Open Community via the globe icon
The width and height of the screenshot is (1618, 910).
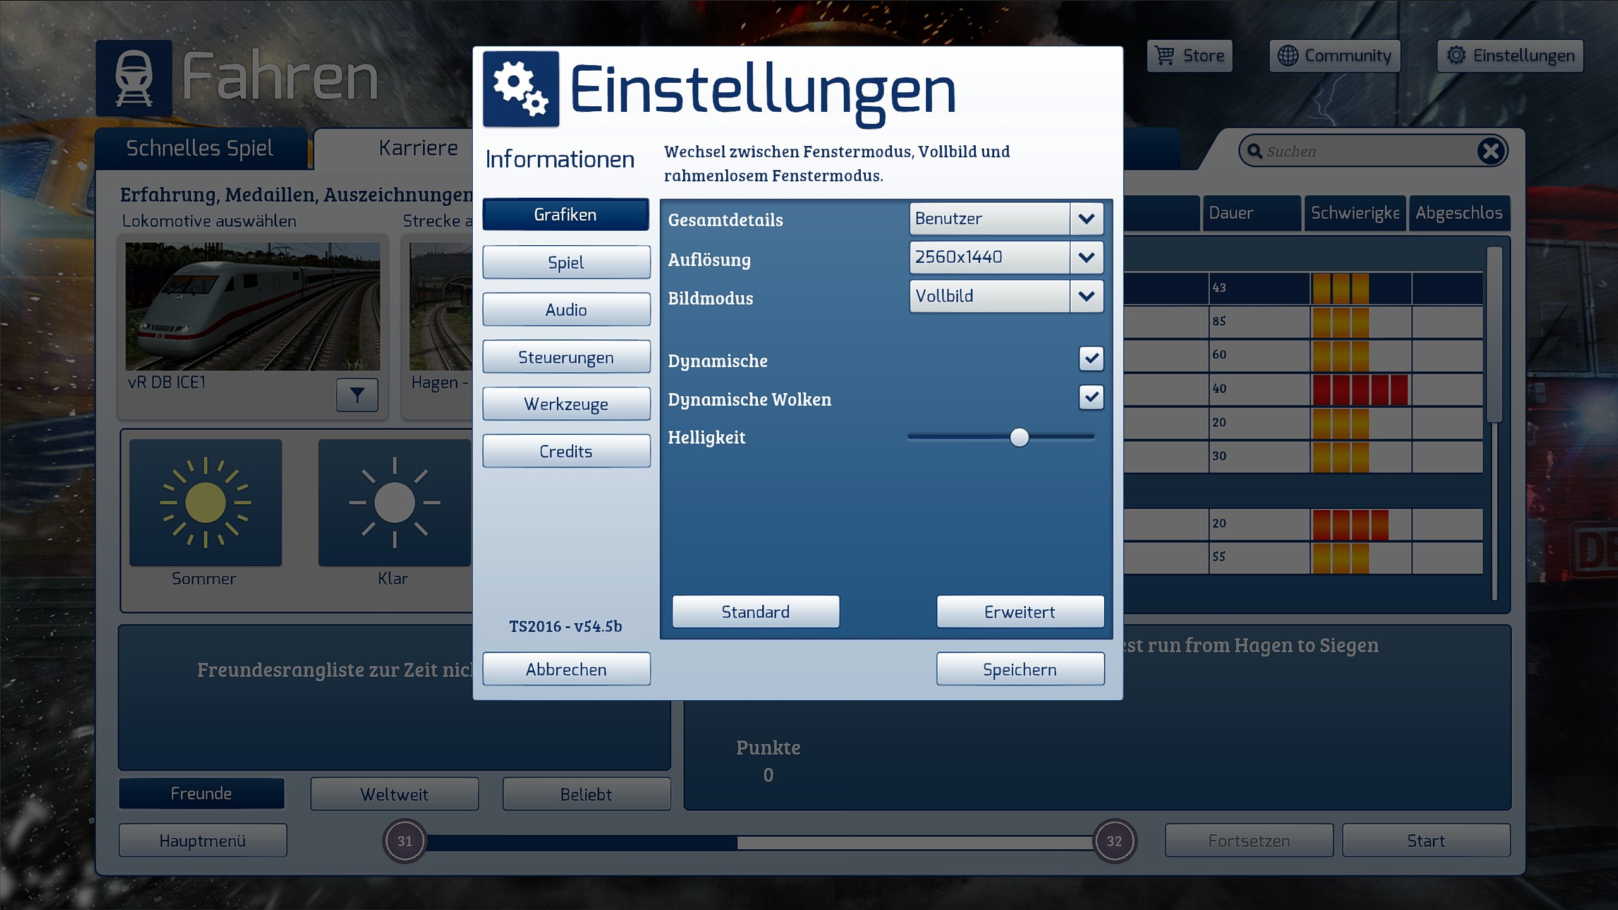1287,56
